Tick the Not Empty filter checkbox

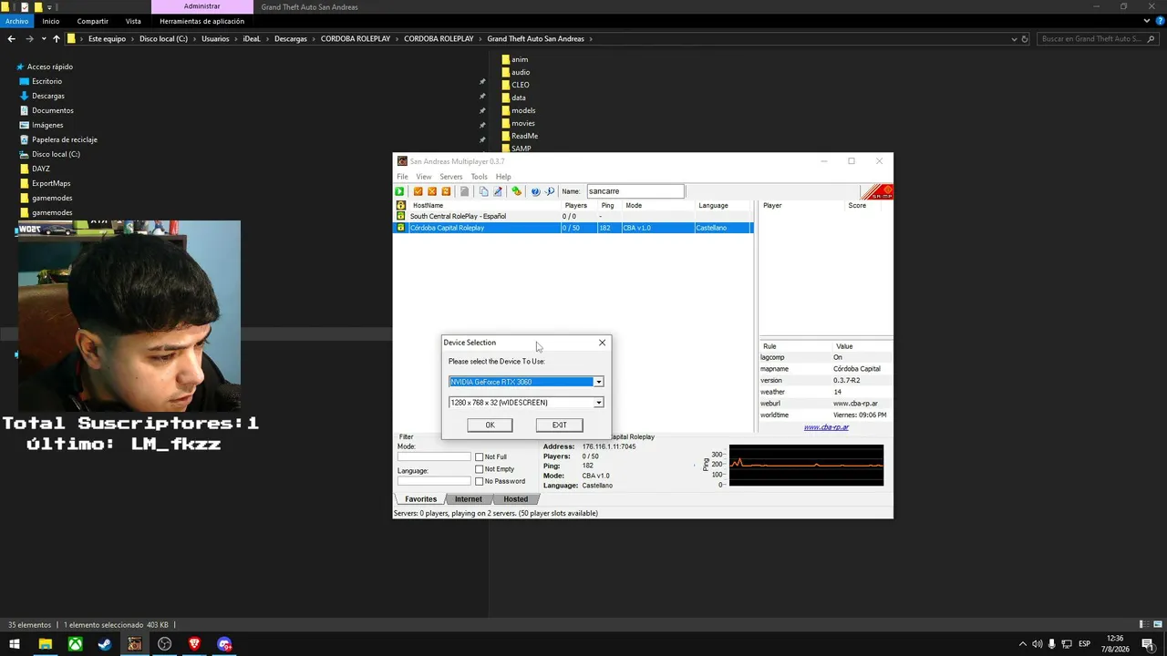tap(480, 469)
